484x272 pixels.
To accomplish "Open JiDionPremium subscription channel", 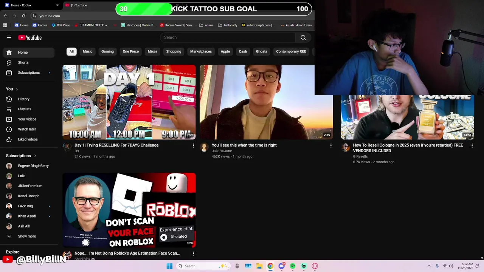I will pyautogui.click(x=29, y=186).
